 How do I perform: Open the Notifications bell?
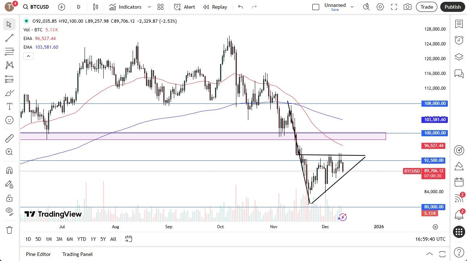[x=459, y=215]
